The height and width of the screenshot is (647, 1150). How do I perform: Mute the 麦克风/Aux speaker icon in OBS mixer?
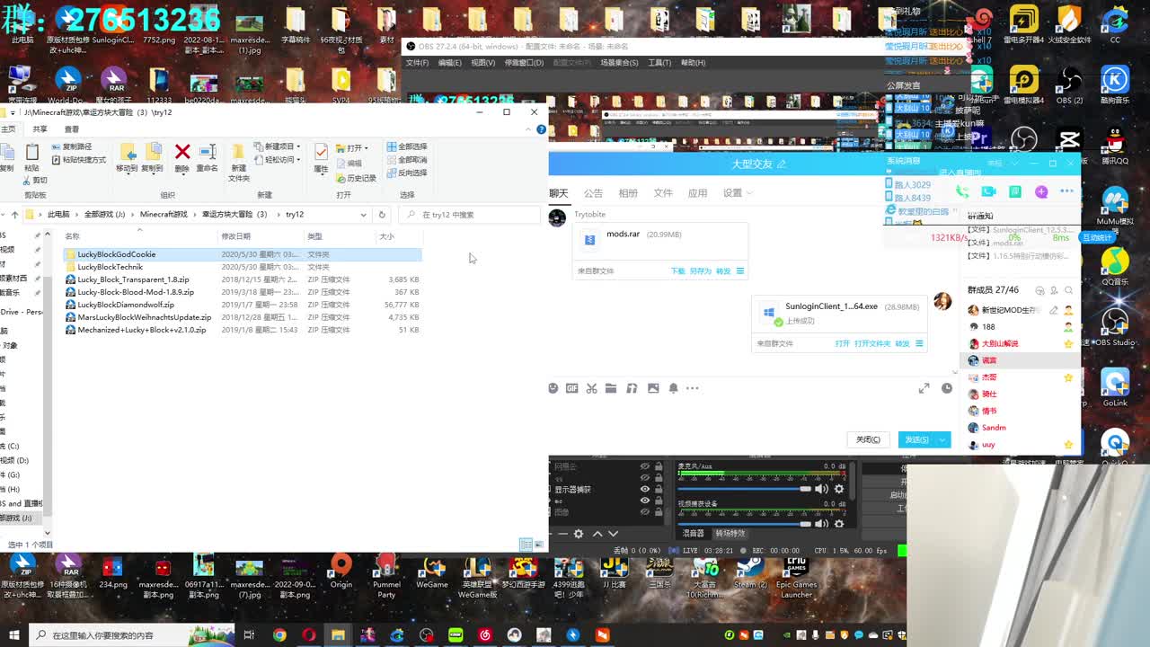(x=821, y=489)
